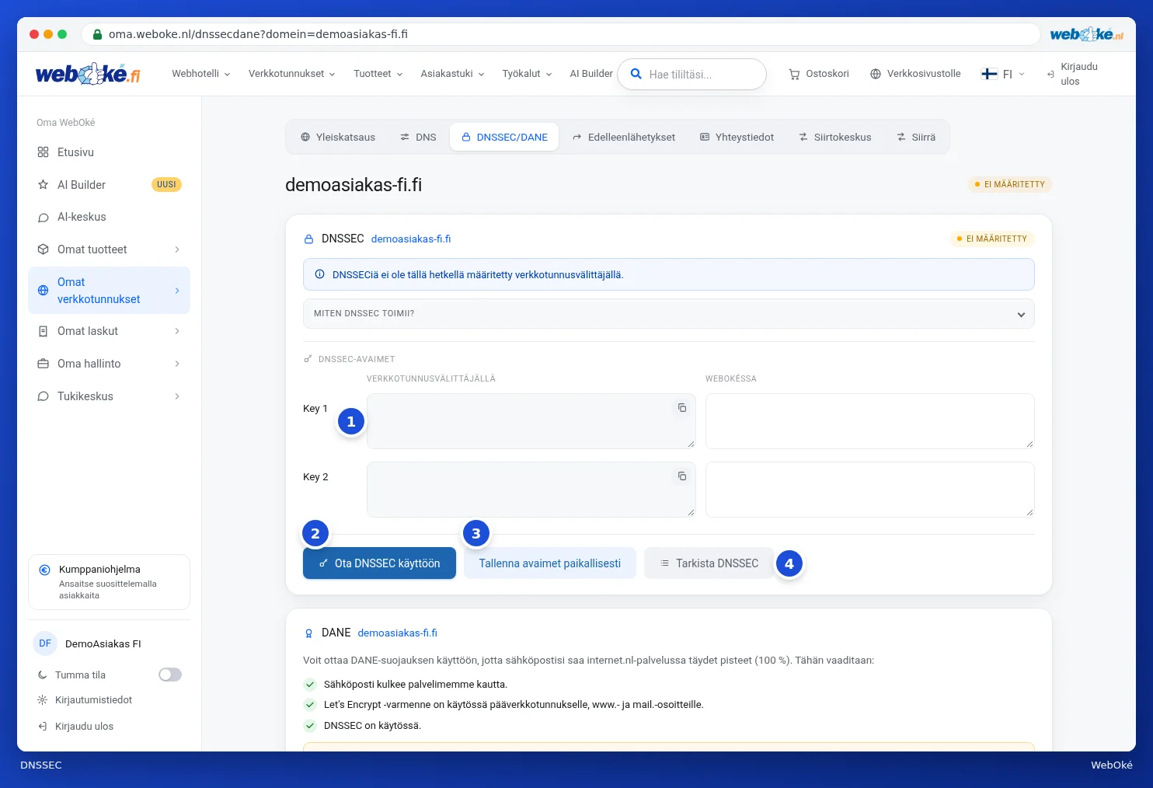Go to Verkkosivustolle website link

915,74
